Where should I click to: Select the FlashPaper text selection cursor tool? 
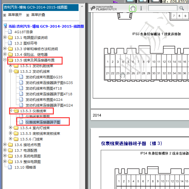141,8
